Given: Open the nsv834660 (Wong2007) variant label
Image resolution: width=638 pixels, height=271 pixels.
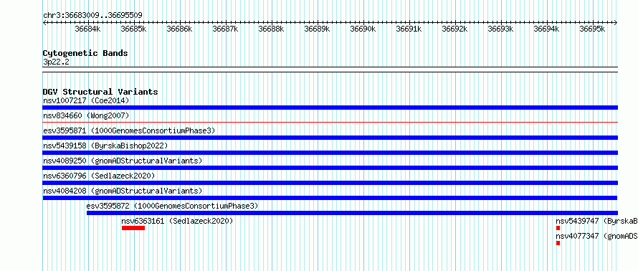Looking at the screenshot, I should [x=86, y=116].
